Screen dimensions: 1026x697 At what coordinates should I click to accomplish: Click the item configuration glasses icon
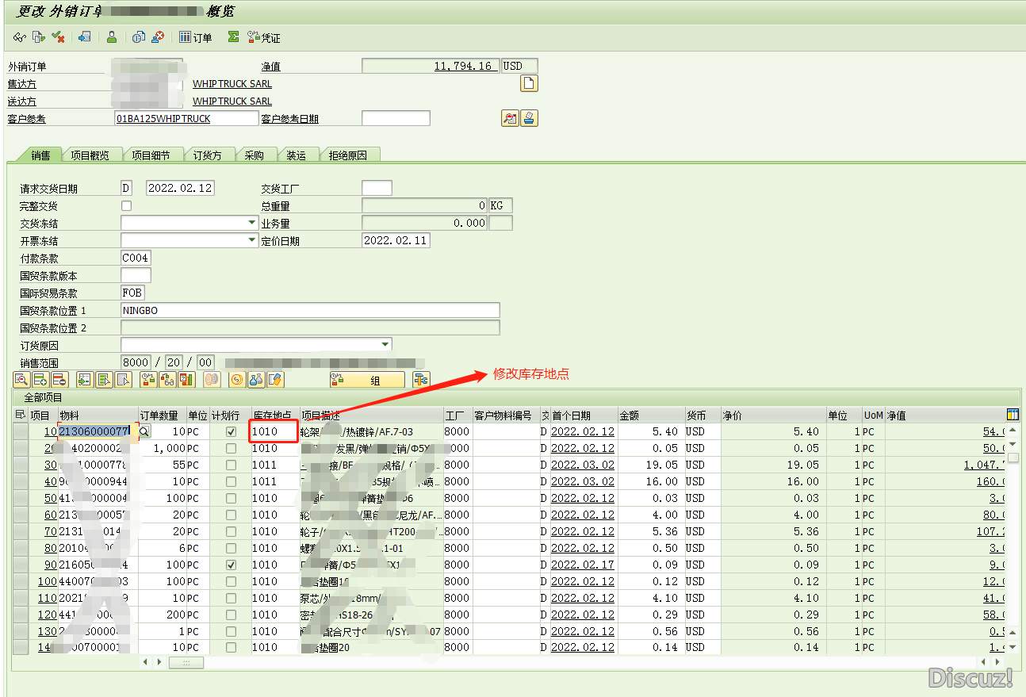167,380
